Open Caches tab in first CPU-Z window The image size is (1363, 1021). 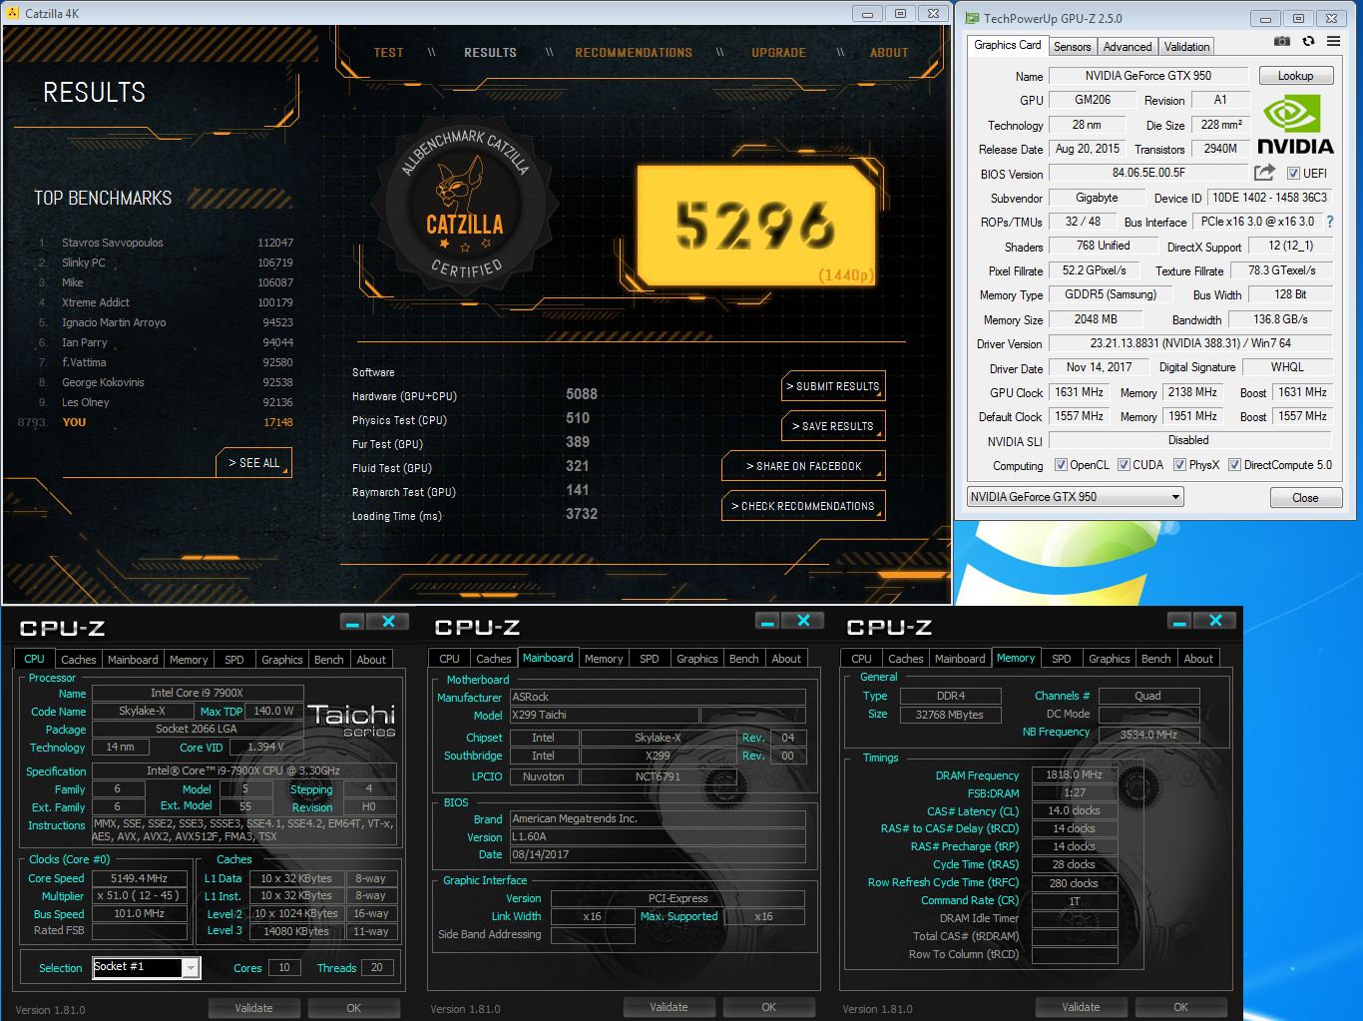78,660
